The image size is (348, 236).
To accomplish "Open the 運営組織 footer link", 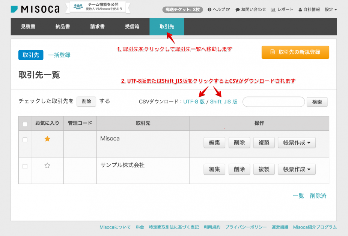I will pyautogui.click(x=280, y=227).
